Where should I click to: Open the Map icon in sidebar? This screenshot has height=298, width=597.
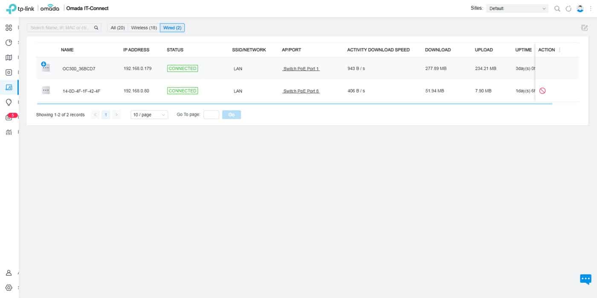(9, 57)
